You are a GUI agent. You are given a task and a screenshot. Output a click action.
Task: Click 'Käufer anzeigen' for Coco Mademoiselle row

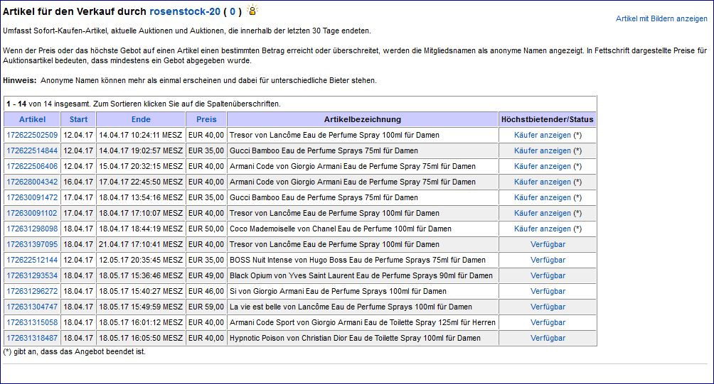(543, 229)
